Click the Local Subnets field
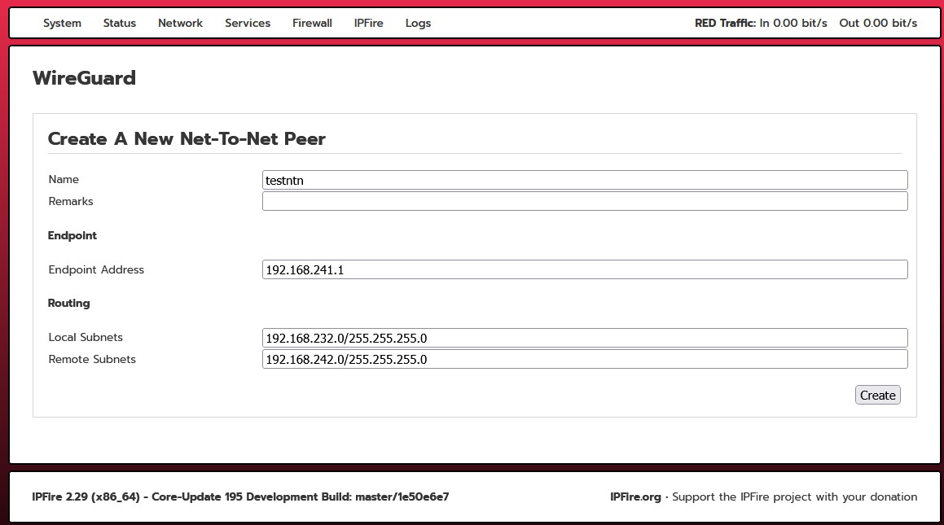Image resolution: width=944 pixels, height=525 pixels. 585,337
